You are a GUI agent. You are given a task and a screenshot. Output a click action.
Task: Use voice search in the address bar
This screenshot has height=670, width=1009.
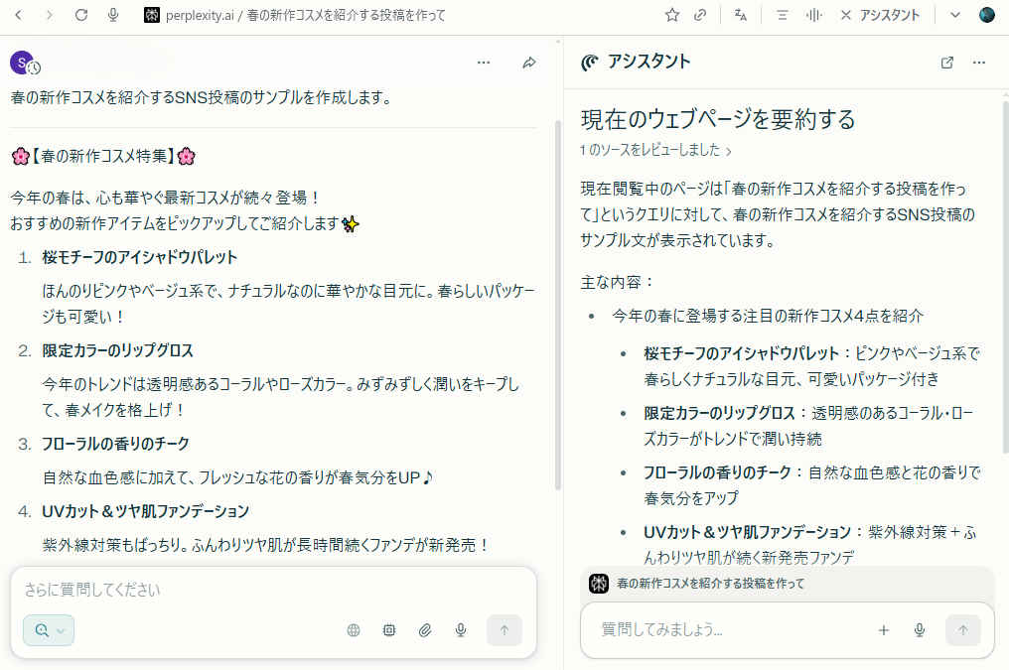[x=112, y=14]
